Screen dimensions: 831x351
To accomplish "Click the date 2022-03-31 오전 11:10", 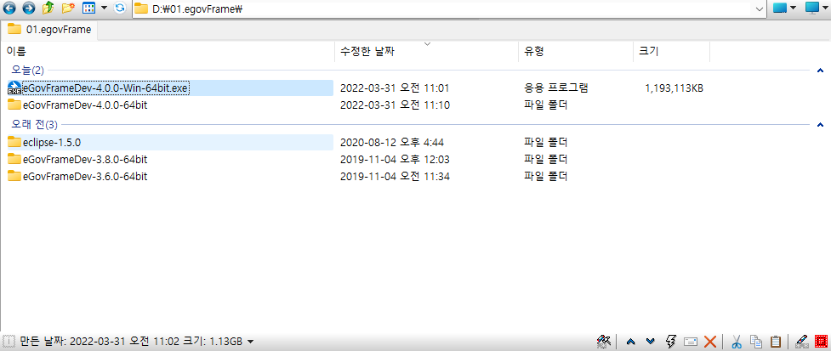I will pyautogui.click(x=395, y=105).
